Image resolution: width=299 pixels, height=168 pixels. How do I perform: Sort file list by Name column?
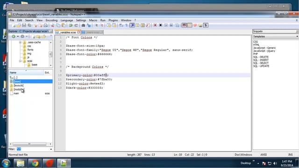(x=26, y=73)
